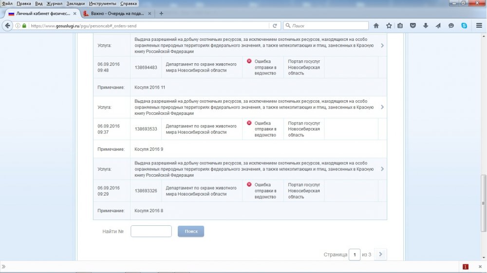Screen dimensions: 487x273
Task: Open a new tab with plus button
Action: point(161,14)
